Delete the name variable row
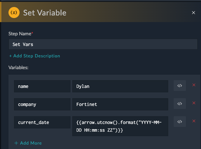The width and height of the screenshot is (201, 149). click(194, 85)
